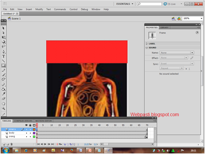
Task: Open the ESSENTIALS workspace dropdown
Action: pos(125,4)
